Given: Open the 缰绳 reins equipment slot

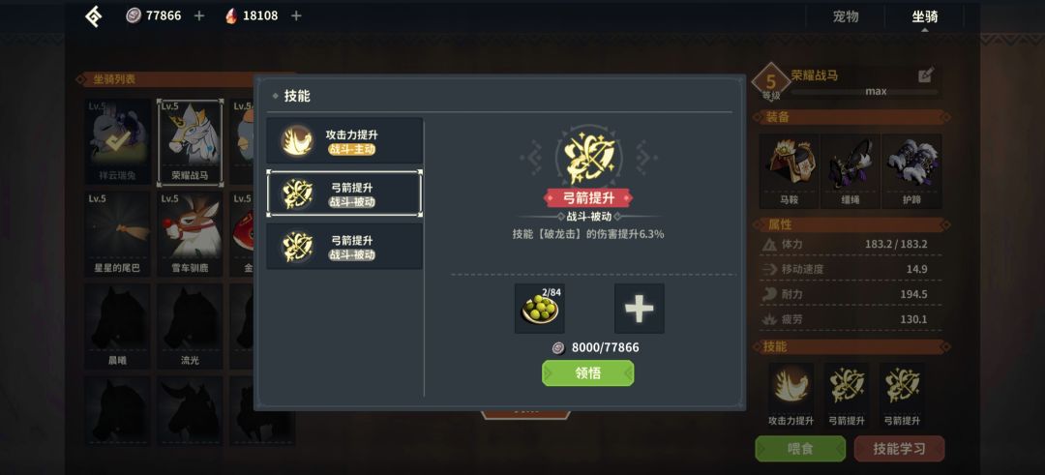Looking at the screenshot, I should (851, 170).
